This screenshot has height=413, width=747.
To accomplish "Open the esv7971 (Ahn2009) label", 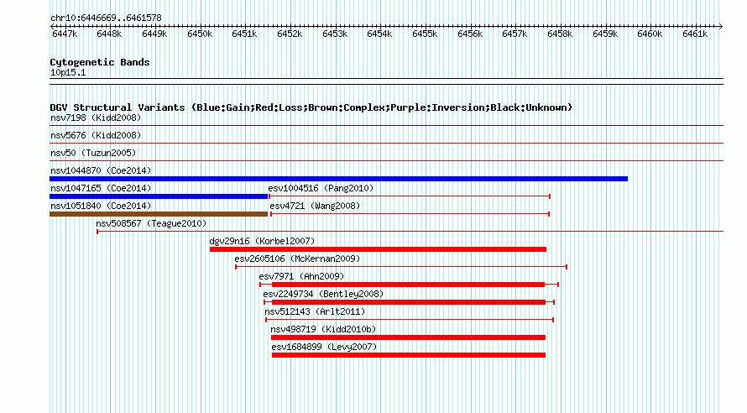I will click(301, 276).
